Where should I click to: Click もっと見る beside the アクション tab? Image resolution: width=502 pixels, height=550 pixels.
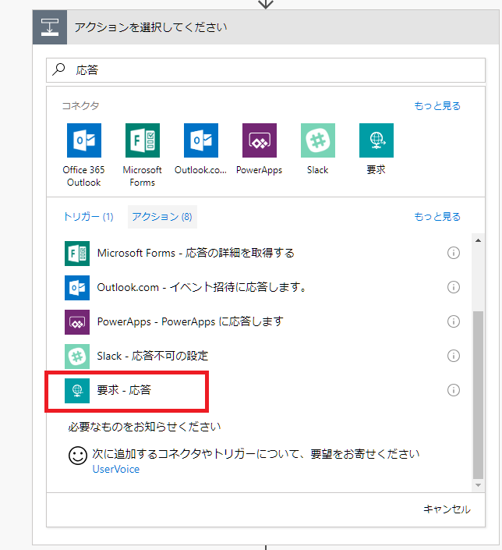click(x=437, y=216)
